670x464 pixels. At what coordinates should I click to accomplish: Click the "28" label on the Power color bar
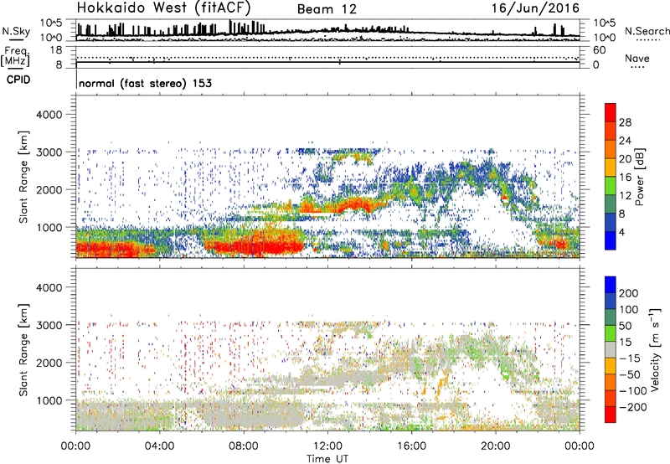[625, 122]
